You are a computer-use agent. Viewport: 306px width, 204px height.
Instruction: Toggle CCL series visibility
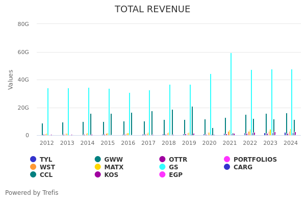click(x=46, y=175)
